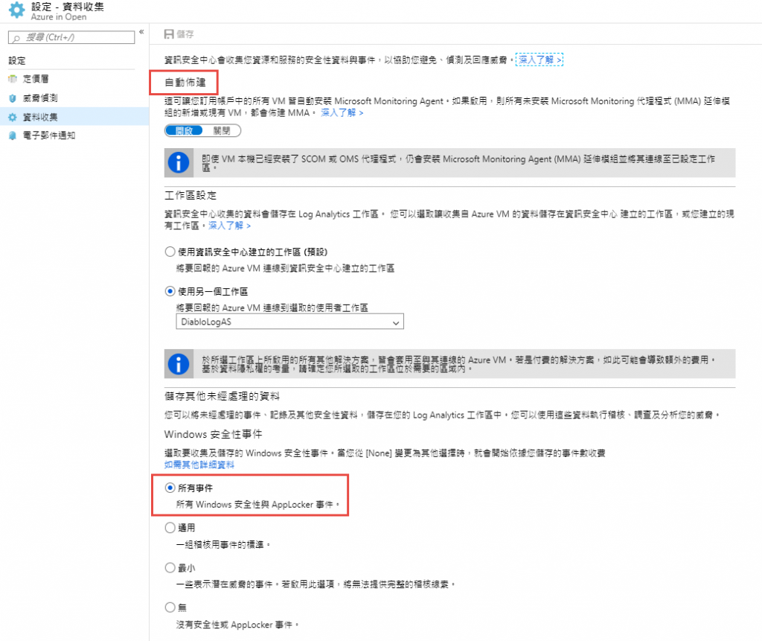
Task: Click info icon beside workspace solutions notice
Action: pos(179,364)
